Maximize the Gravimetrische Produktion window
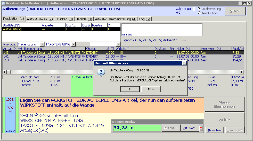 [244, 3]
